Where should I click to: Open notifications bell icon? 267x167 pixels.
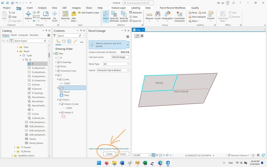[234, 3]
